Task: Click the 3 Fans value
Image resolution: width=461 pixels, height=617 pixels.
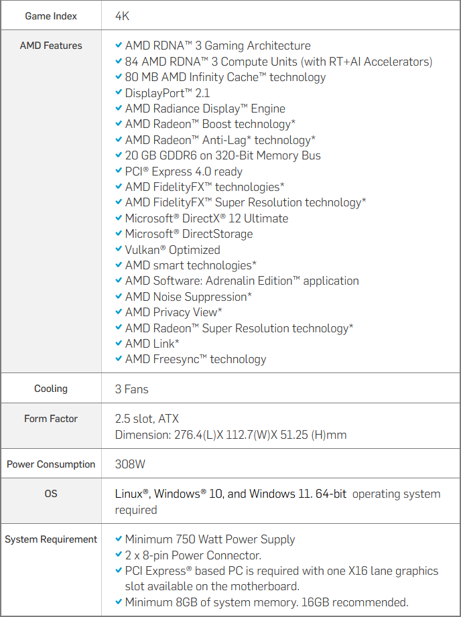Action: click(x=131, y=389)
